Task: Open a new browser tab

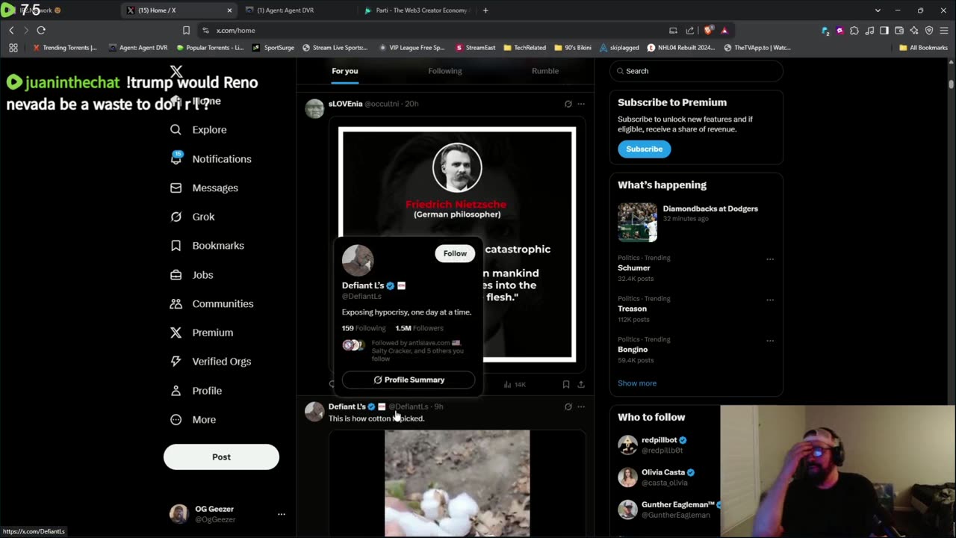Action: click(x=485, y=10)
